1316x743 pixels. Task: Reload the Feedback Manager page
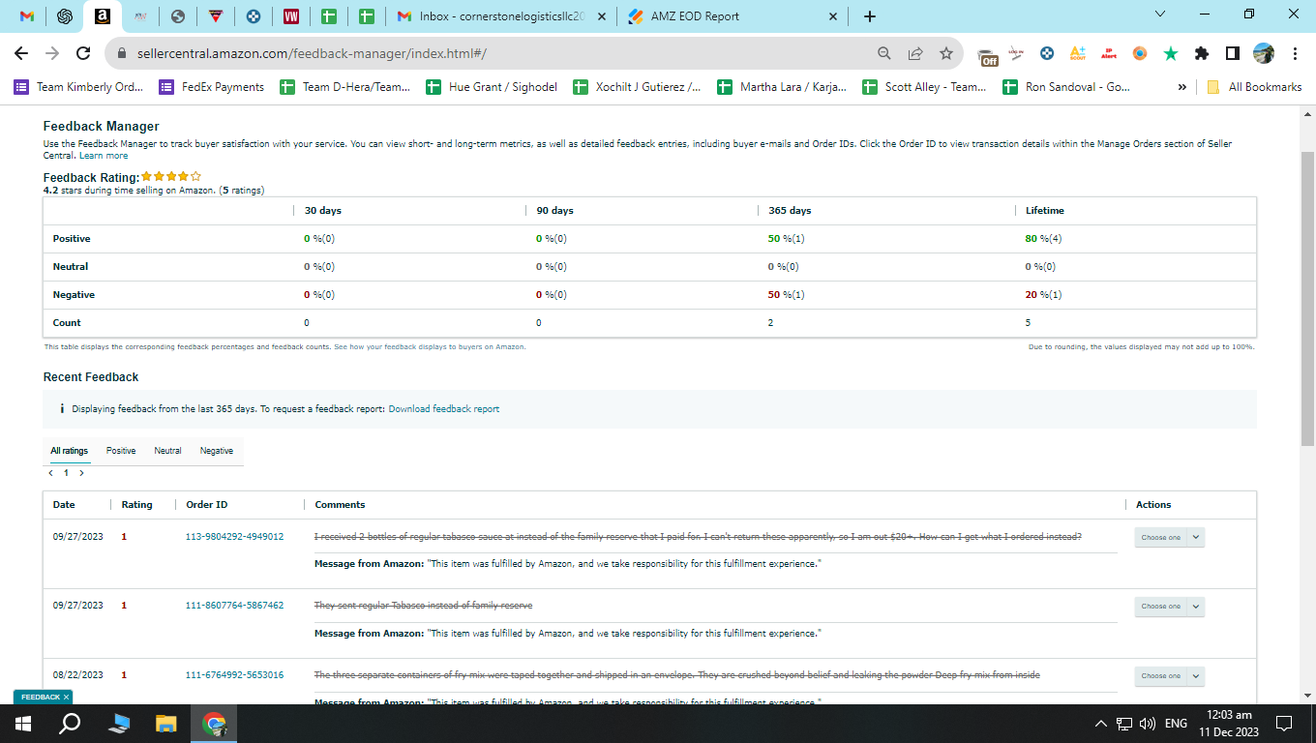[83, 53]
